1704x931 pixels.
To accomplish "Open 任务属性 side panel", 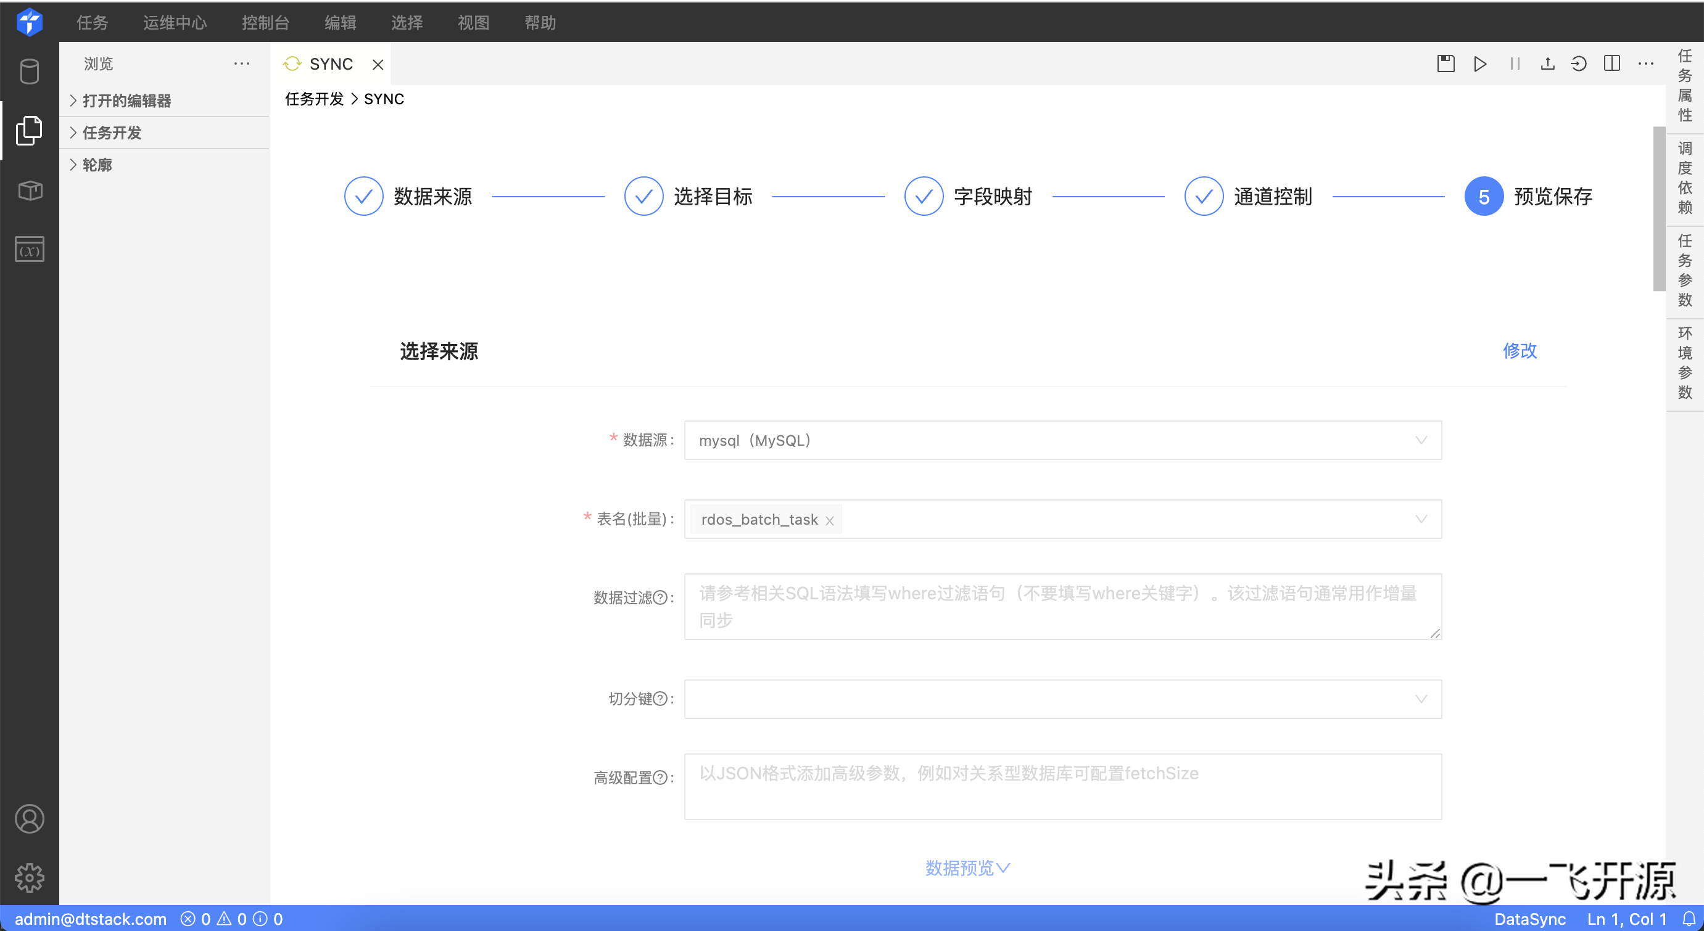I will point(1685,86).
